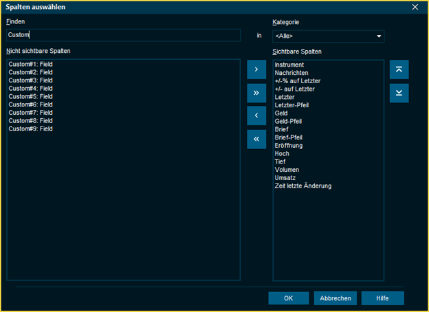Choose Nachrichten in Sichtbare Spalten
Viewport: 429px width, 312px height.
click(x=291, y=73)
